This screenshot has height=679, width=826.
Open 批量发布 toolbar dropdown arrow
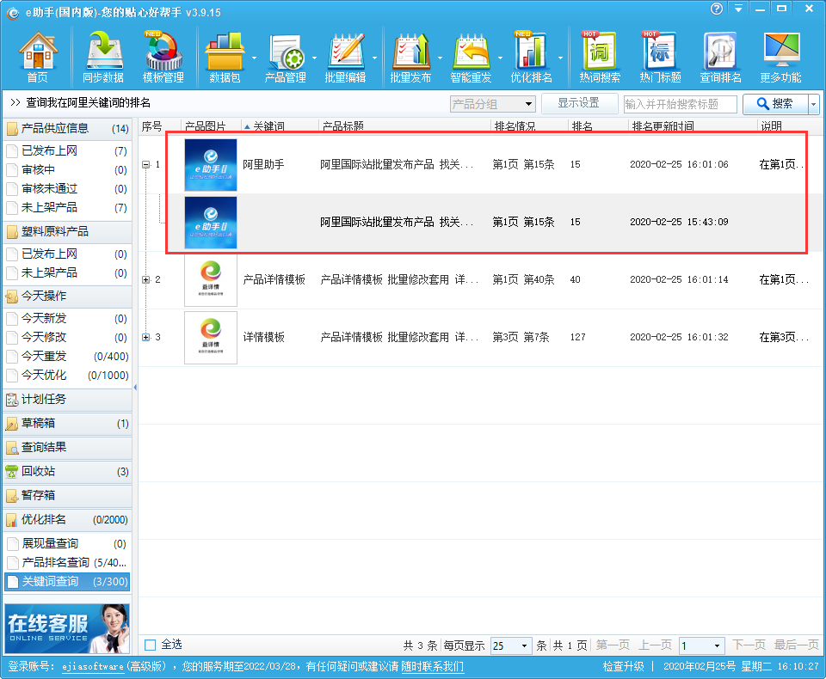[x=440, y=58]
